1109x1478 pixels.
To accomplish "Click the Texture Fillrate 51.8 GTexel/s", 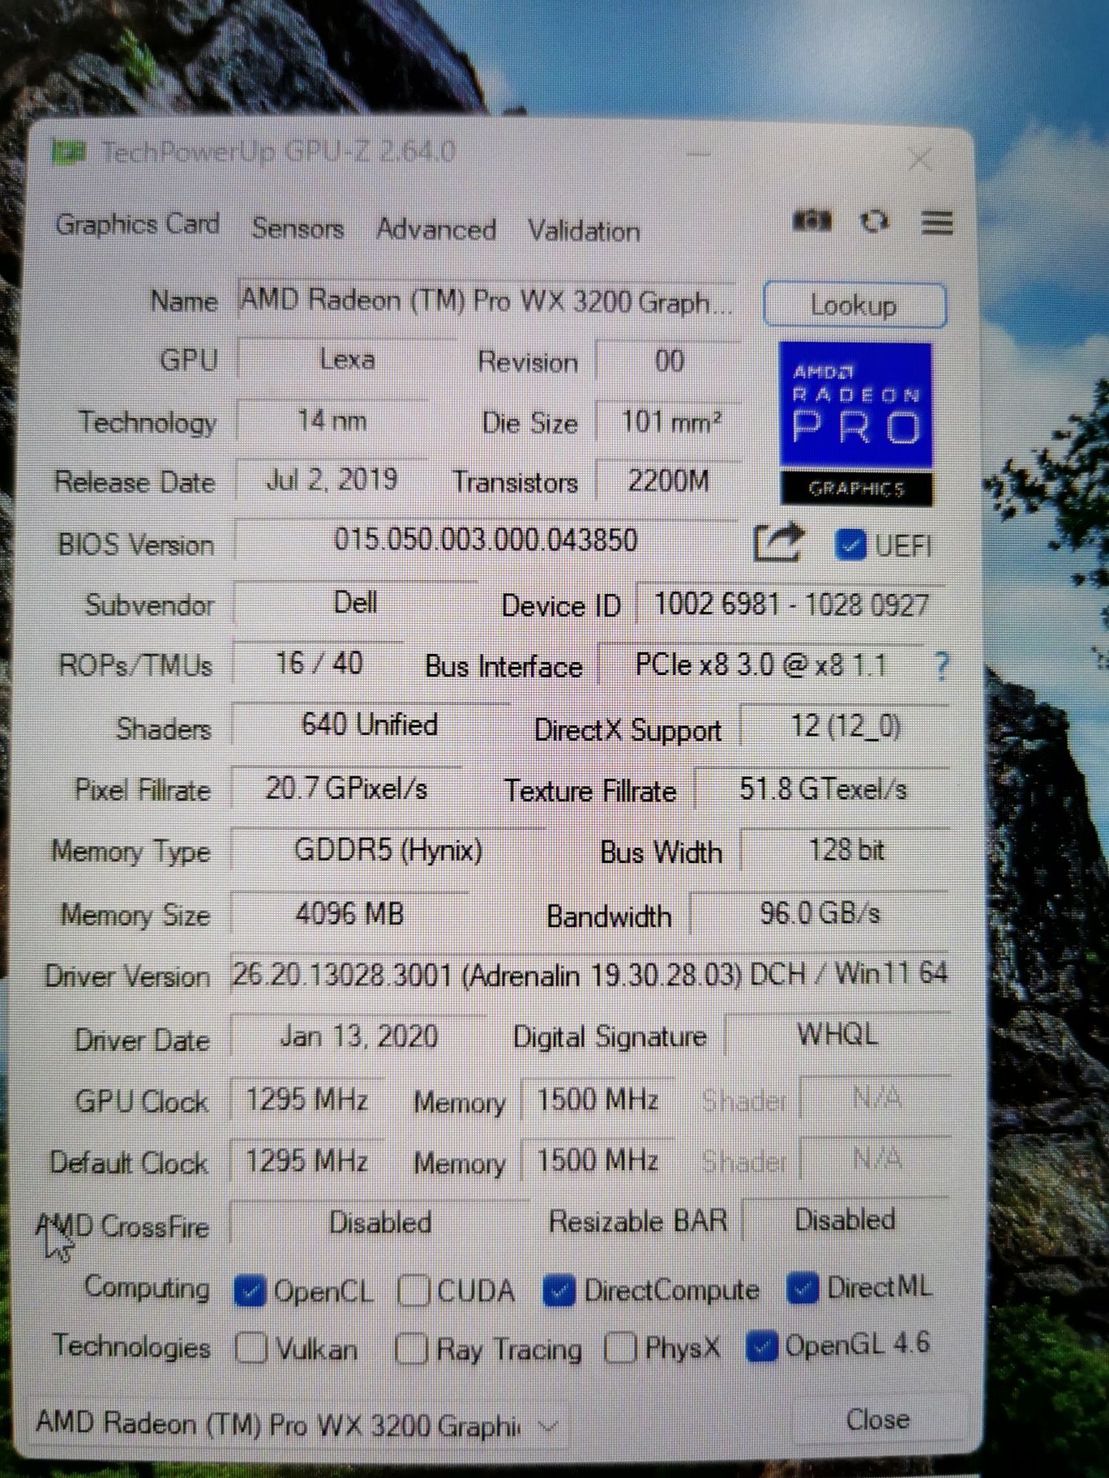I will [x=822, y=788].
